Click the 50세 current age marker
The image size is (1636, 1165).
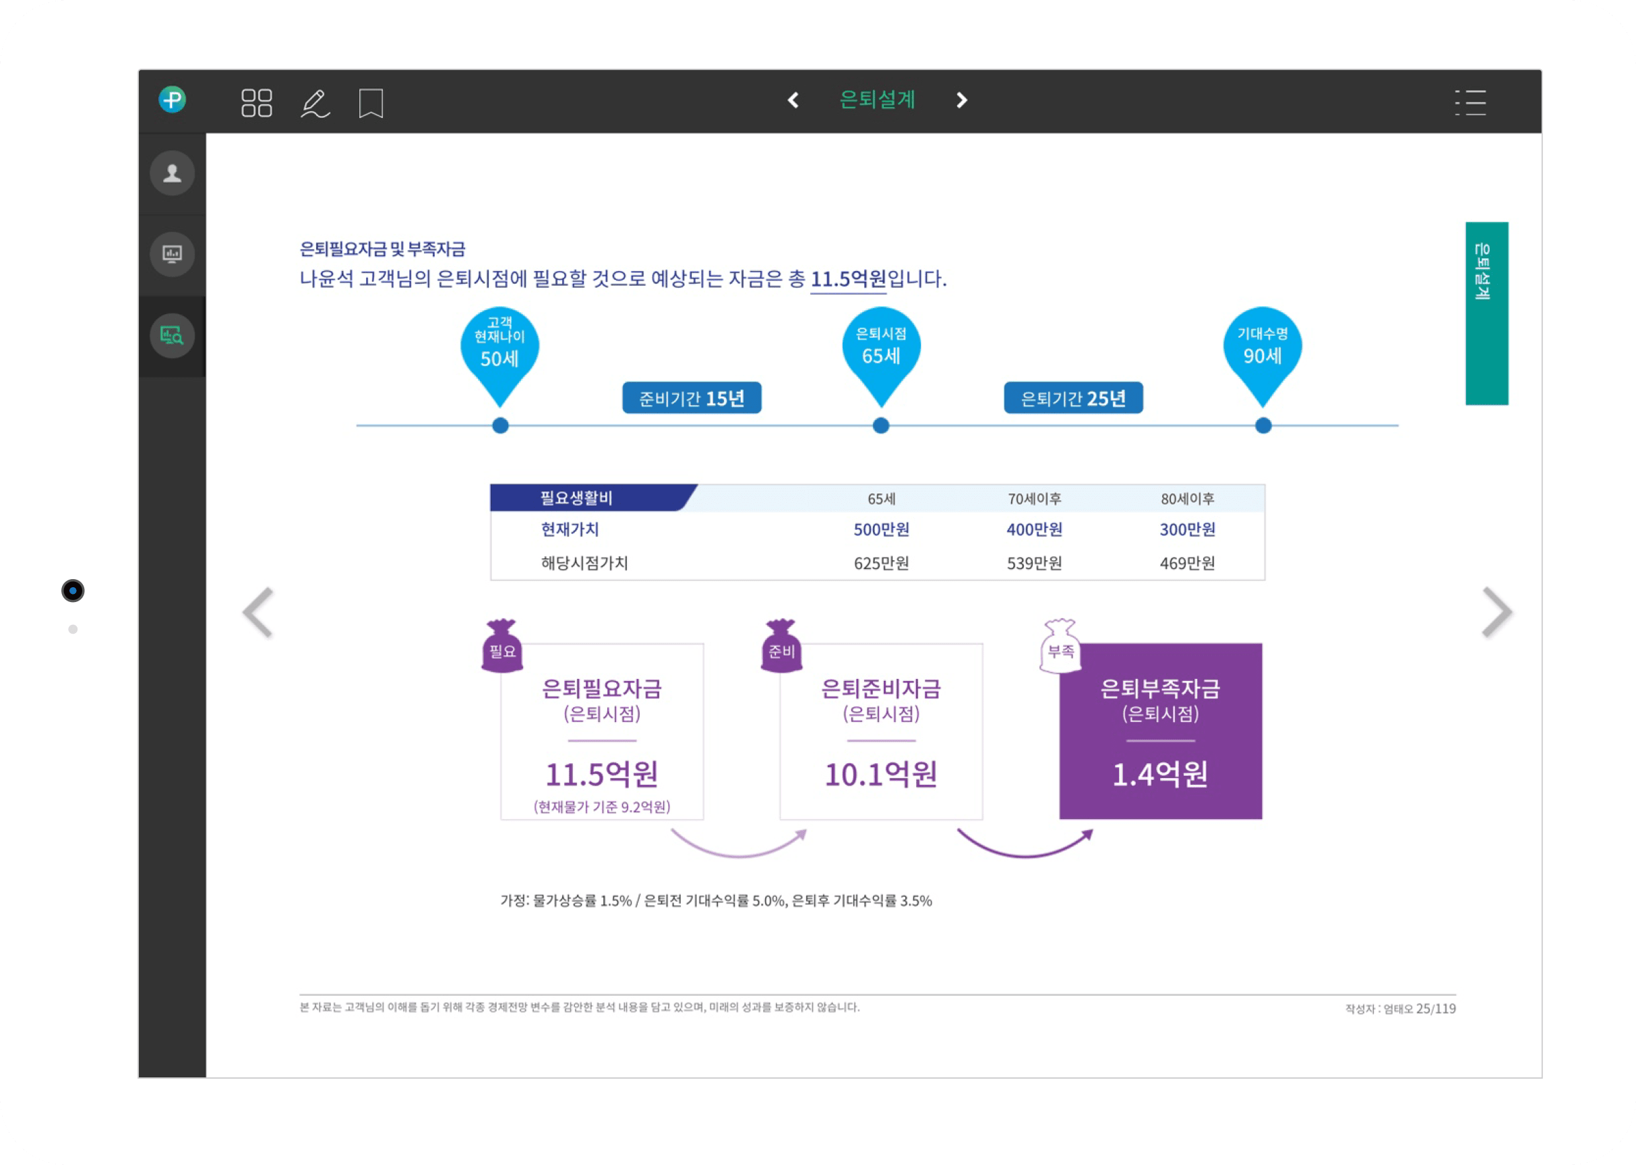point(499,350)
